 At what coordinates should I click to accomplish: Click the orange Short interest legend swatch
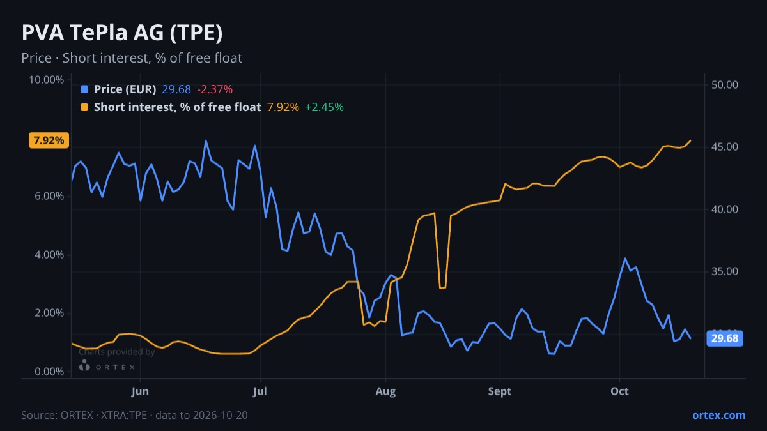pos(84,107)
